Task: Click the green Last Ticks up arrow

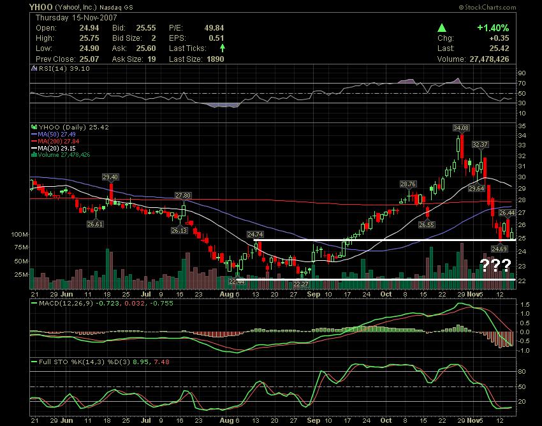Action: pos(223,48)
